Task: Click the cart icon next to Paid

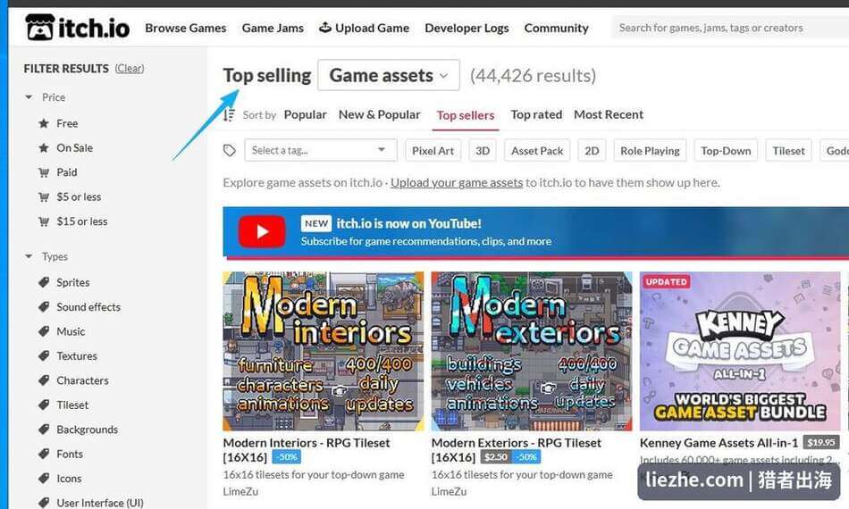Action: tap(44, 172)
